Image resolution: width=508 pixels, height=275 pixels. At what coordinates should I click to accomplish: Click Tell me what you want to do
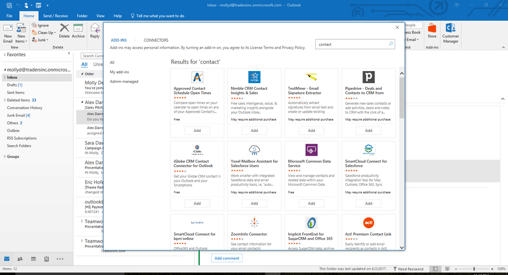(158, 16)
